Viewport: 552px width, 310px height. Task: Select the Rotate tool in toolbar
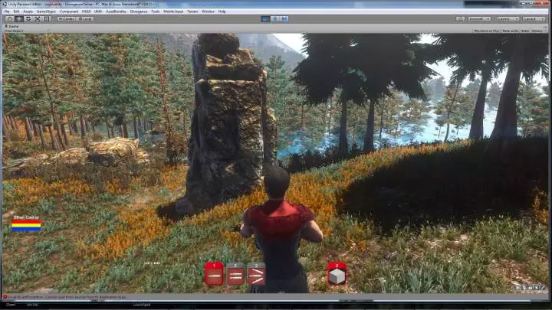[28, 18]
